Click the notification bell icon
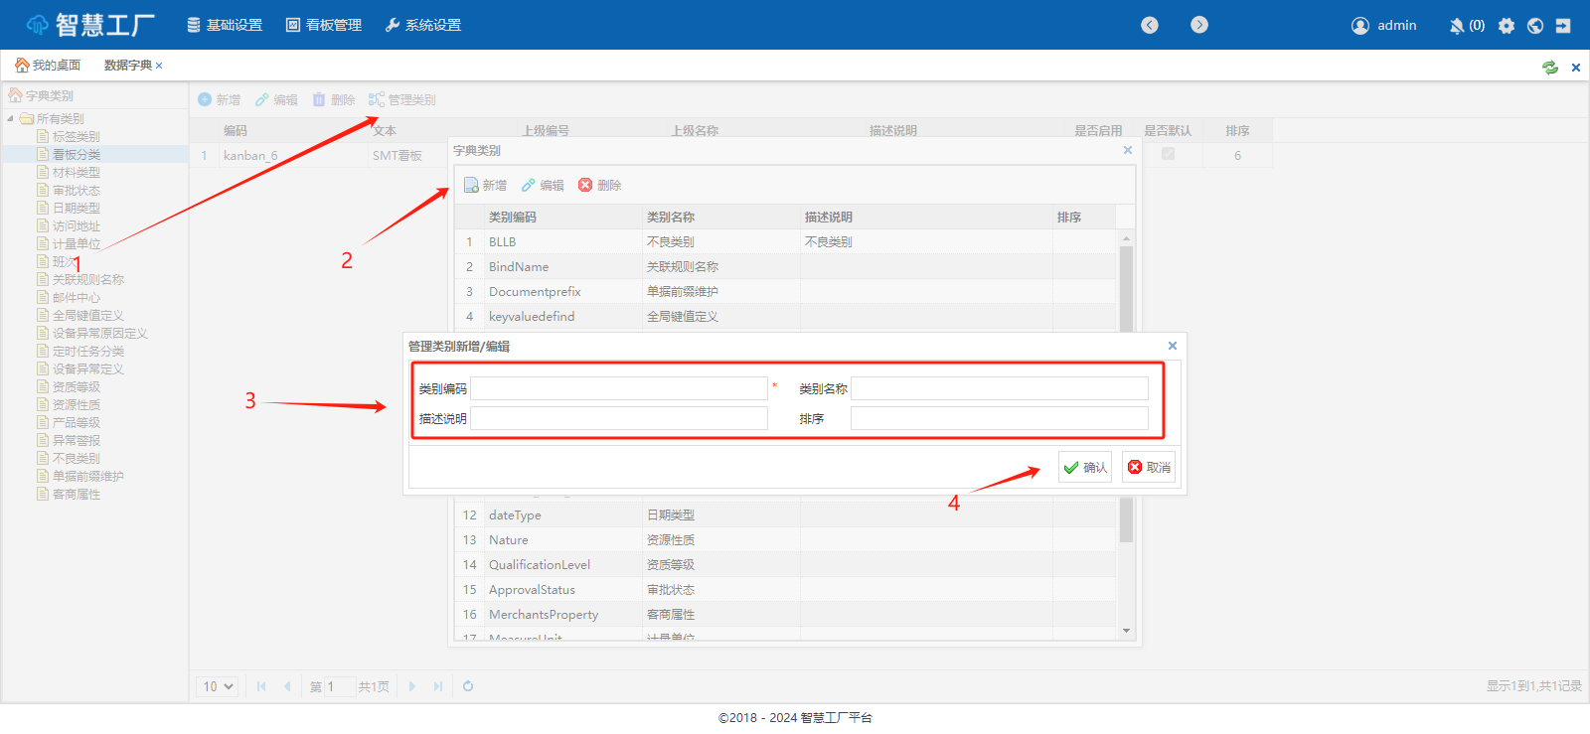 [x=1457, y=26]
